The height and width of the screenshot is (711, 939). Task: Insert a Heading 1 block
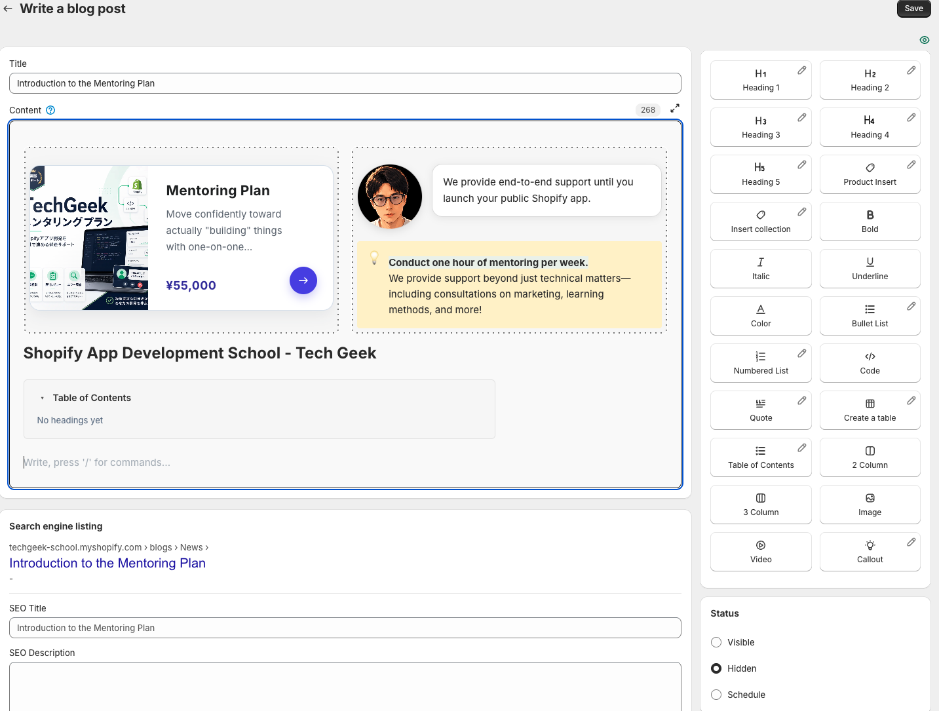point(761,80)
